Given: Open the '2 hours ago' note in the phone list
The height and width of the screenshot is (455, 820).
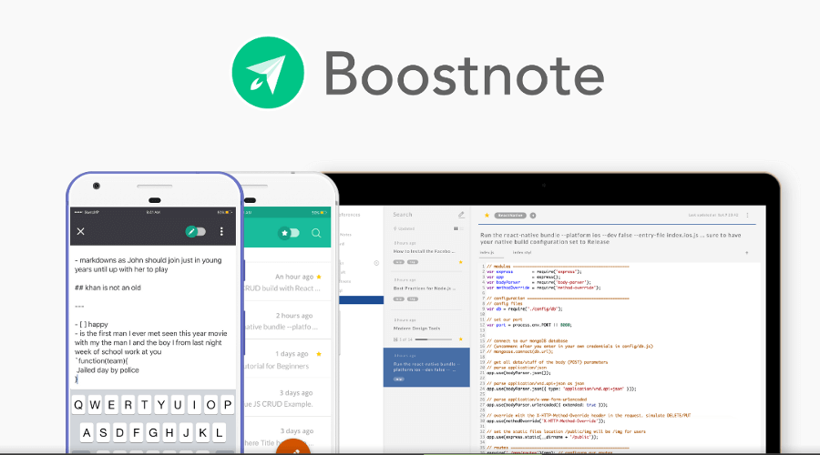Looking at the screenshot, I should tap(288, 320).
